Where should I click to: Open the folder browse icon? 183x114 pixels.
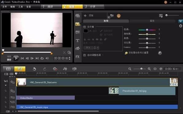[112, 16]
